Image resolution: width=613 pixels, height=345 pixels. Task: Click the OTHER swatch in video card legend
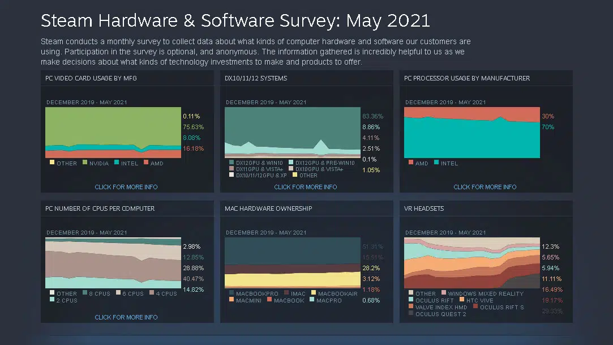click(52, 163)
